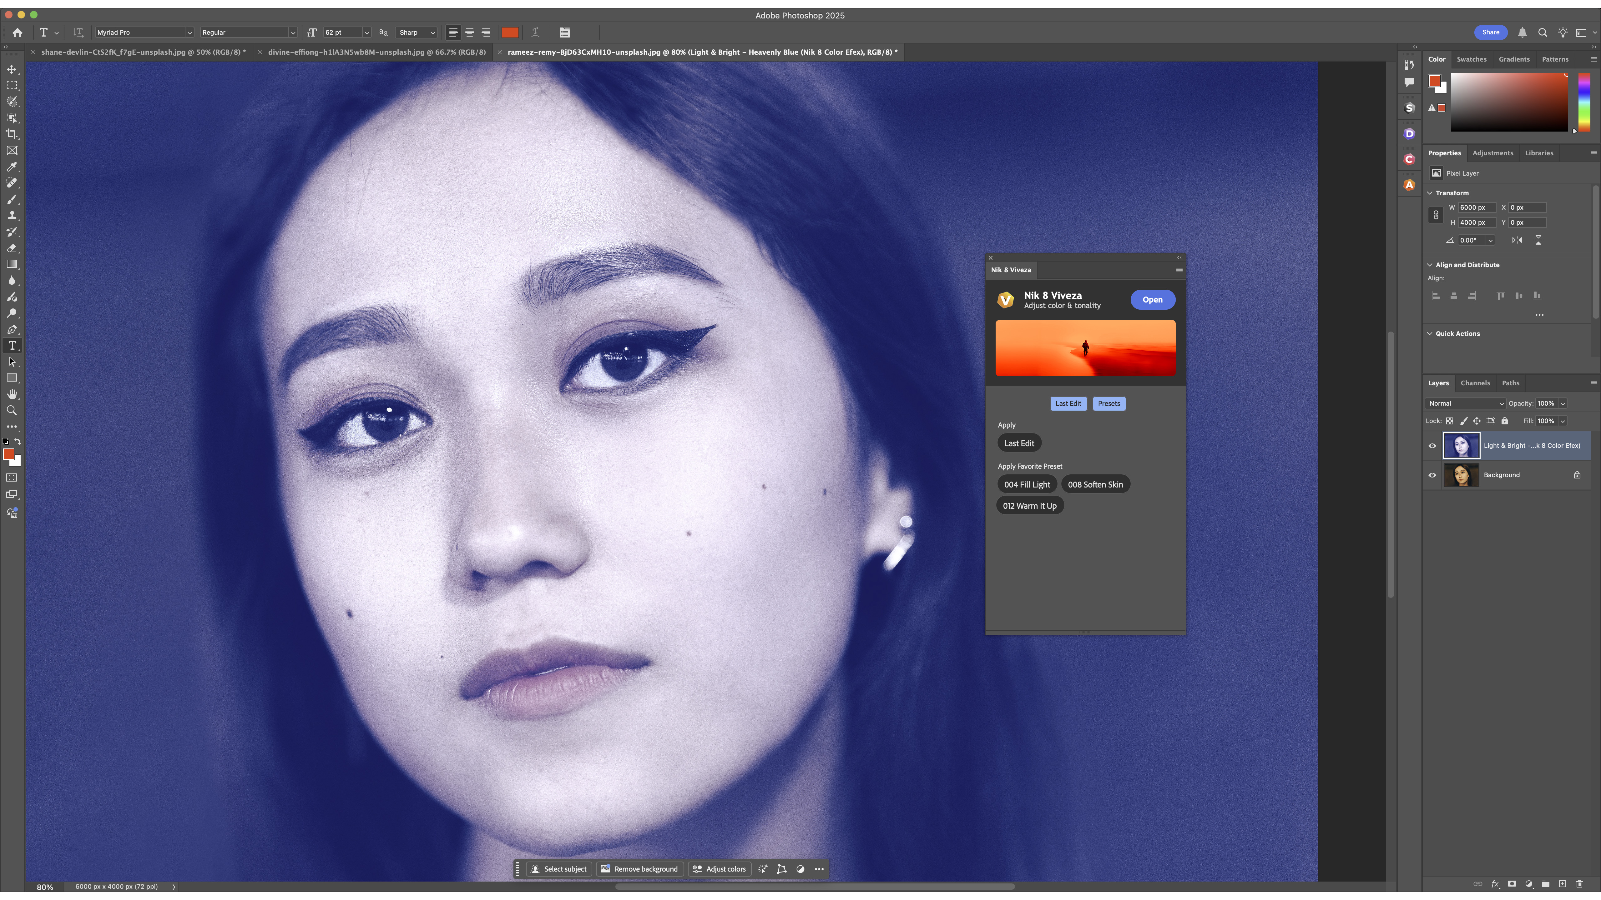This screenshot has height=900, width=1601.
Task: Switch to the Paths tab
Action: point(1511,382)
